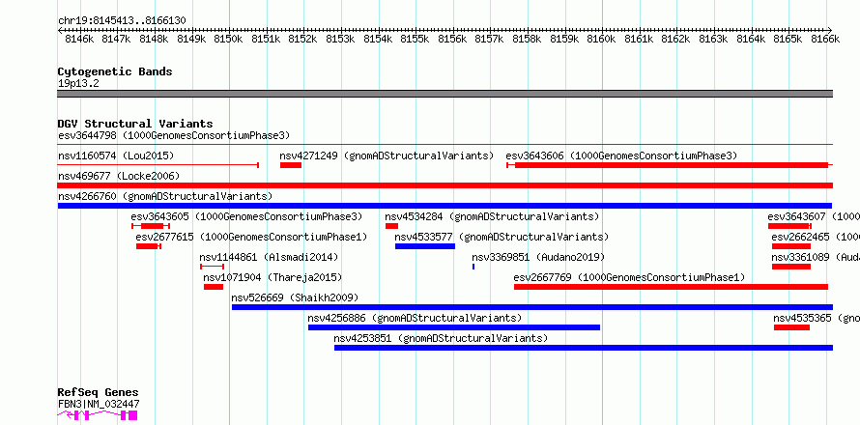860x425 pixels.
Task: Click the nsv4266760 full-width blue bar
Action: point(444,206)
